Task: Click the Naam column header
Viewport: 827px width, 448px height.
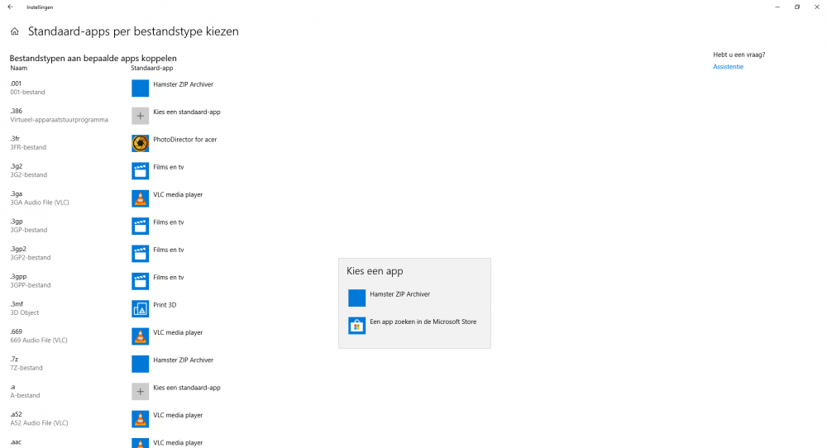Action: point(18,68)
